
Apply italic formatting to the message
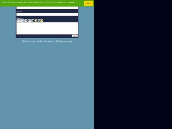tap(18, 21)
